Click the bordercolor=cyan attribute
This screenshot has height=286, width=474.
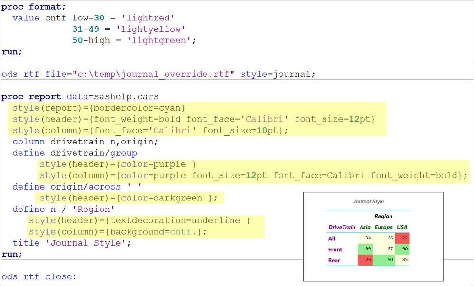pyautogui.click(x=137, y=108)
